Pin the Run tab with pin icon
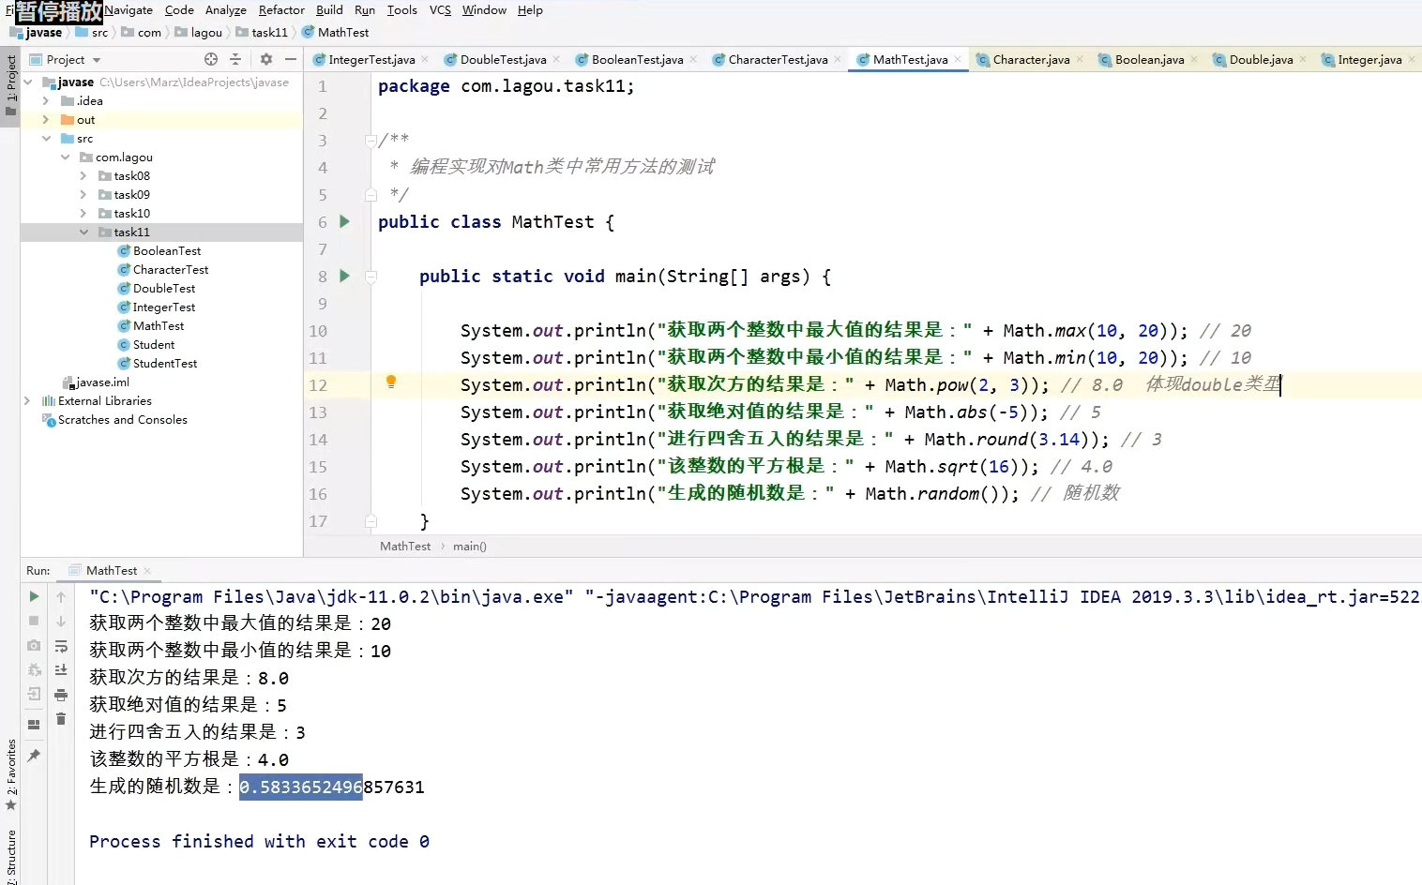 click(x=34, y=755)
